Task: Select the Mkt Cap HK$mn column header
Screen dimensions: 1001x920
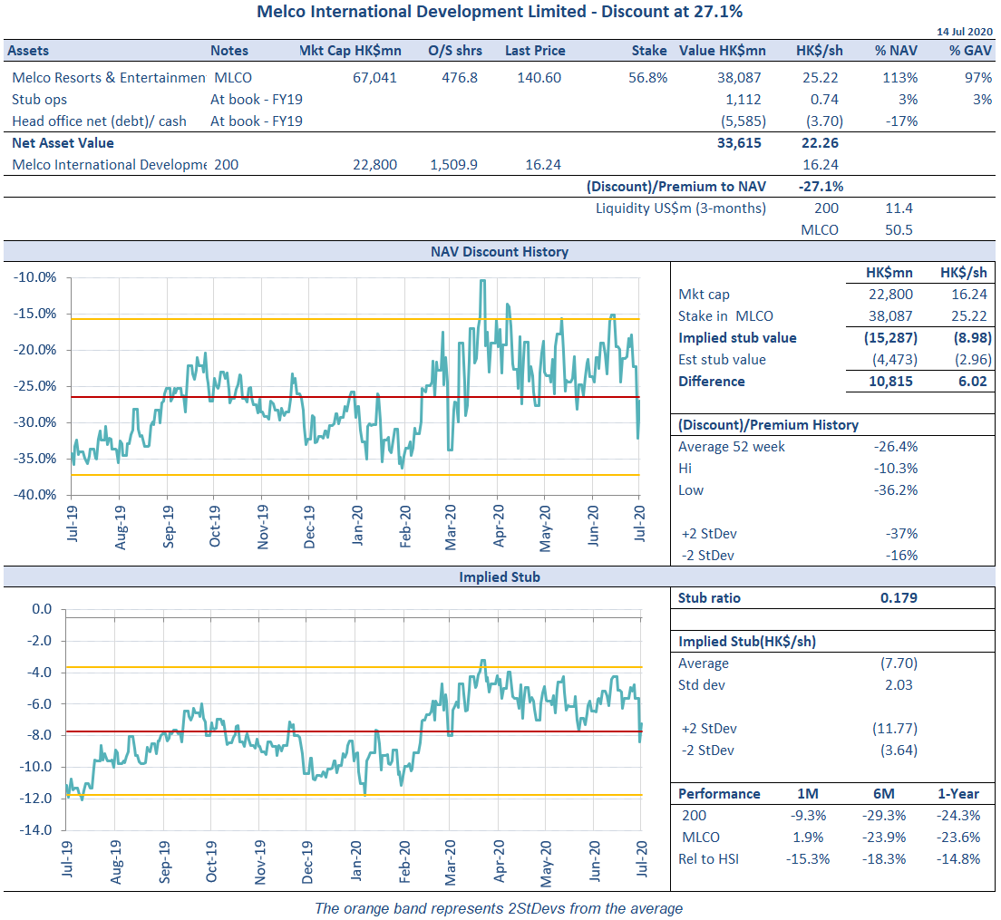Action: [x=350, y=51]
